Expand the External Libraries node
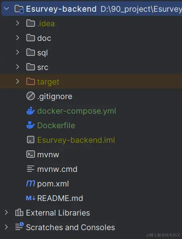182x239 pixels. click(x=6, y=212)
